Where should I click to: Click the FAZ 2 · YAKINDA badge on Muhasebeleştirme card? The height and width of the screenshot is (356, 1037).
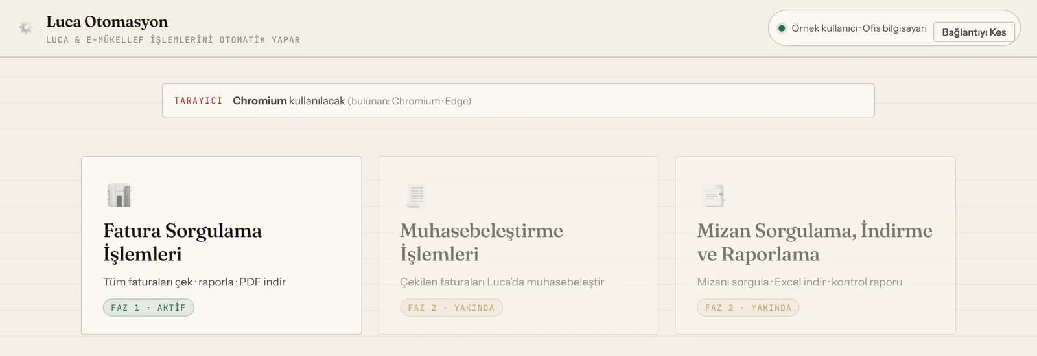(451, 307)
